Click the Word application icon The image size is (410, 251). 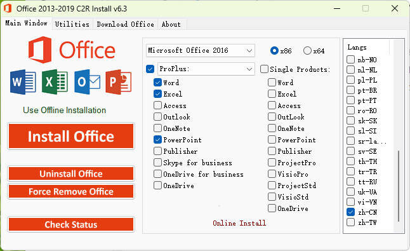(23, 82)
